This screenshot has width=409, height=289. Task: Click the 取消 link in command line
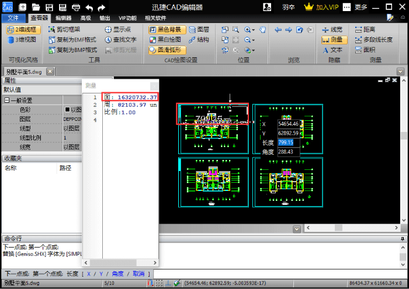pyautogui.click(x=138, y=274)
